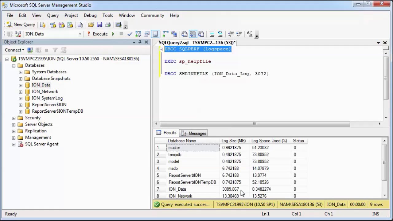The image size is (393, 221).
Task: Click Display Estimated Execution Plan icon
Action: [138, 34]
